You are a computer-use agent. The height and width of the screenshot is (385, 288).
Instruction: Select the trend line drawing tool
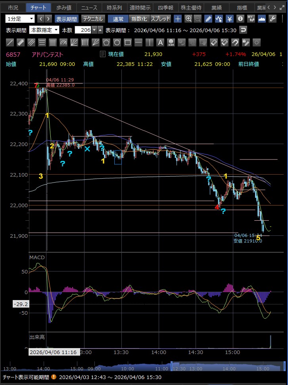click(10, 42)
